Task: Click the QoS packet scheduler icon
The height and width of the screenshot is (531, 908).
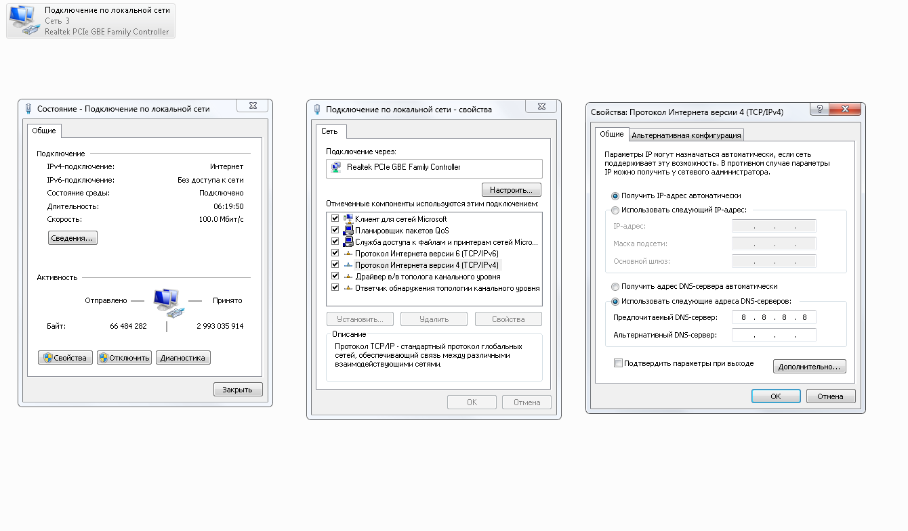Action: tap(348, 231)
